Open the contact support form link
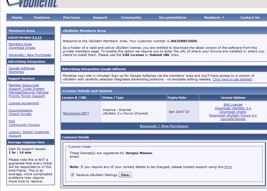The width and height of the screenshot is (267, 191). [x=228, y=167]
